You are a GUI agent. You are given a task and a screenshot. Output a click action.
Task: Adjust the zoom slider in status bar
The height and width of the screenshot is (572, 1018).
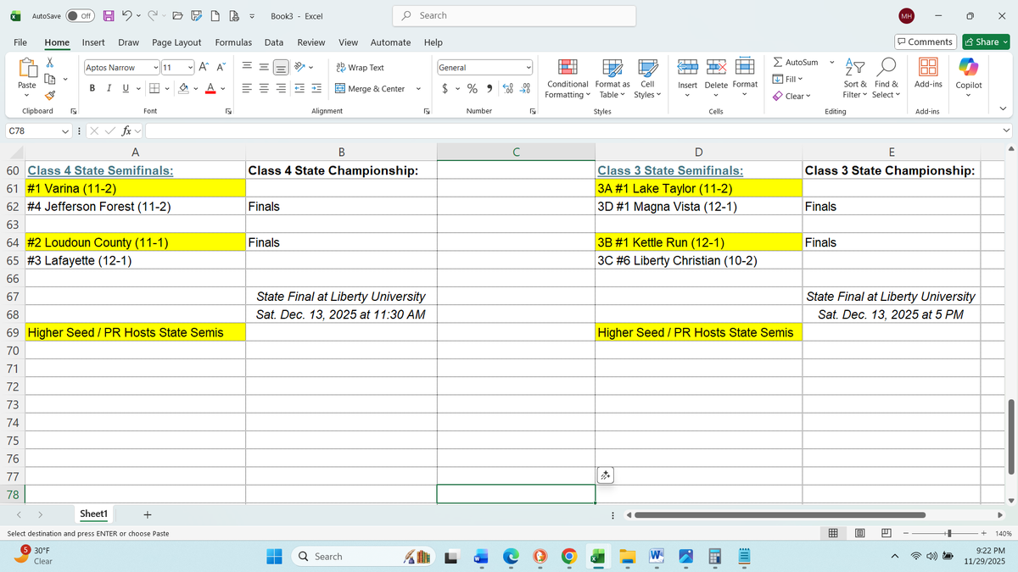[x=948, y=534]
